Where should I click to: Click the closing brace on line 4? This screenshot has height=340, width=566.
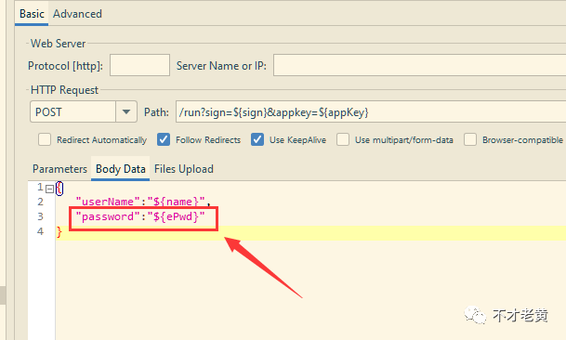point(59,231)
